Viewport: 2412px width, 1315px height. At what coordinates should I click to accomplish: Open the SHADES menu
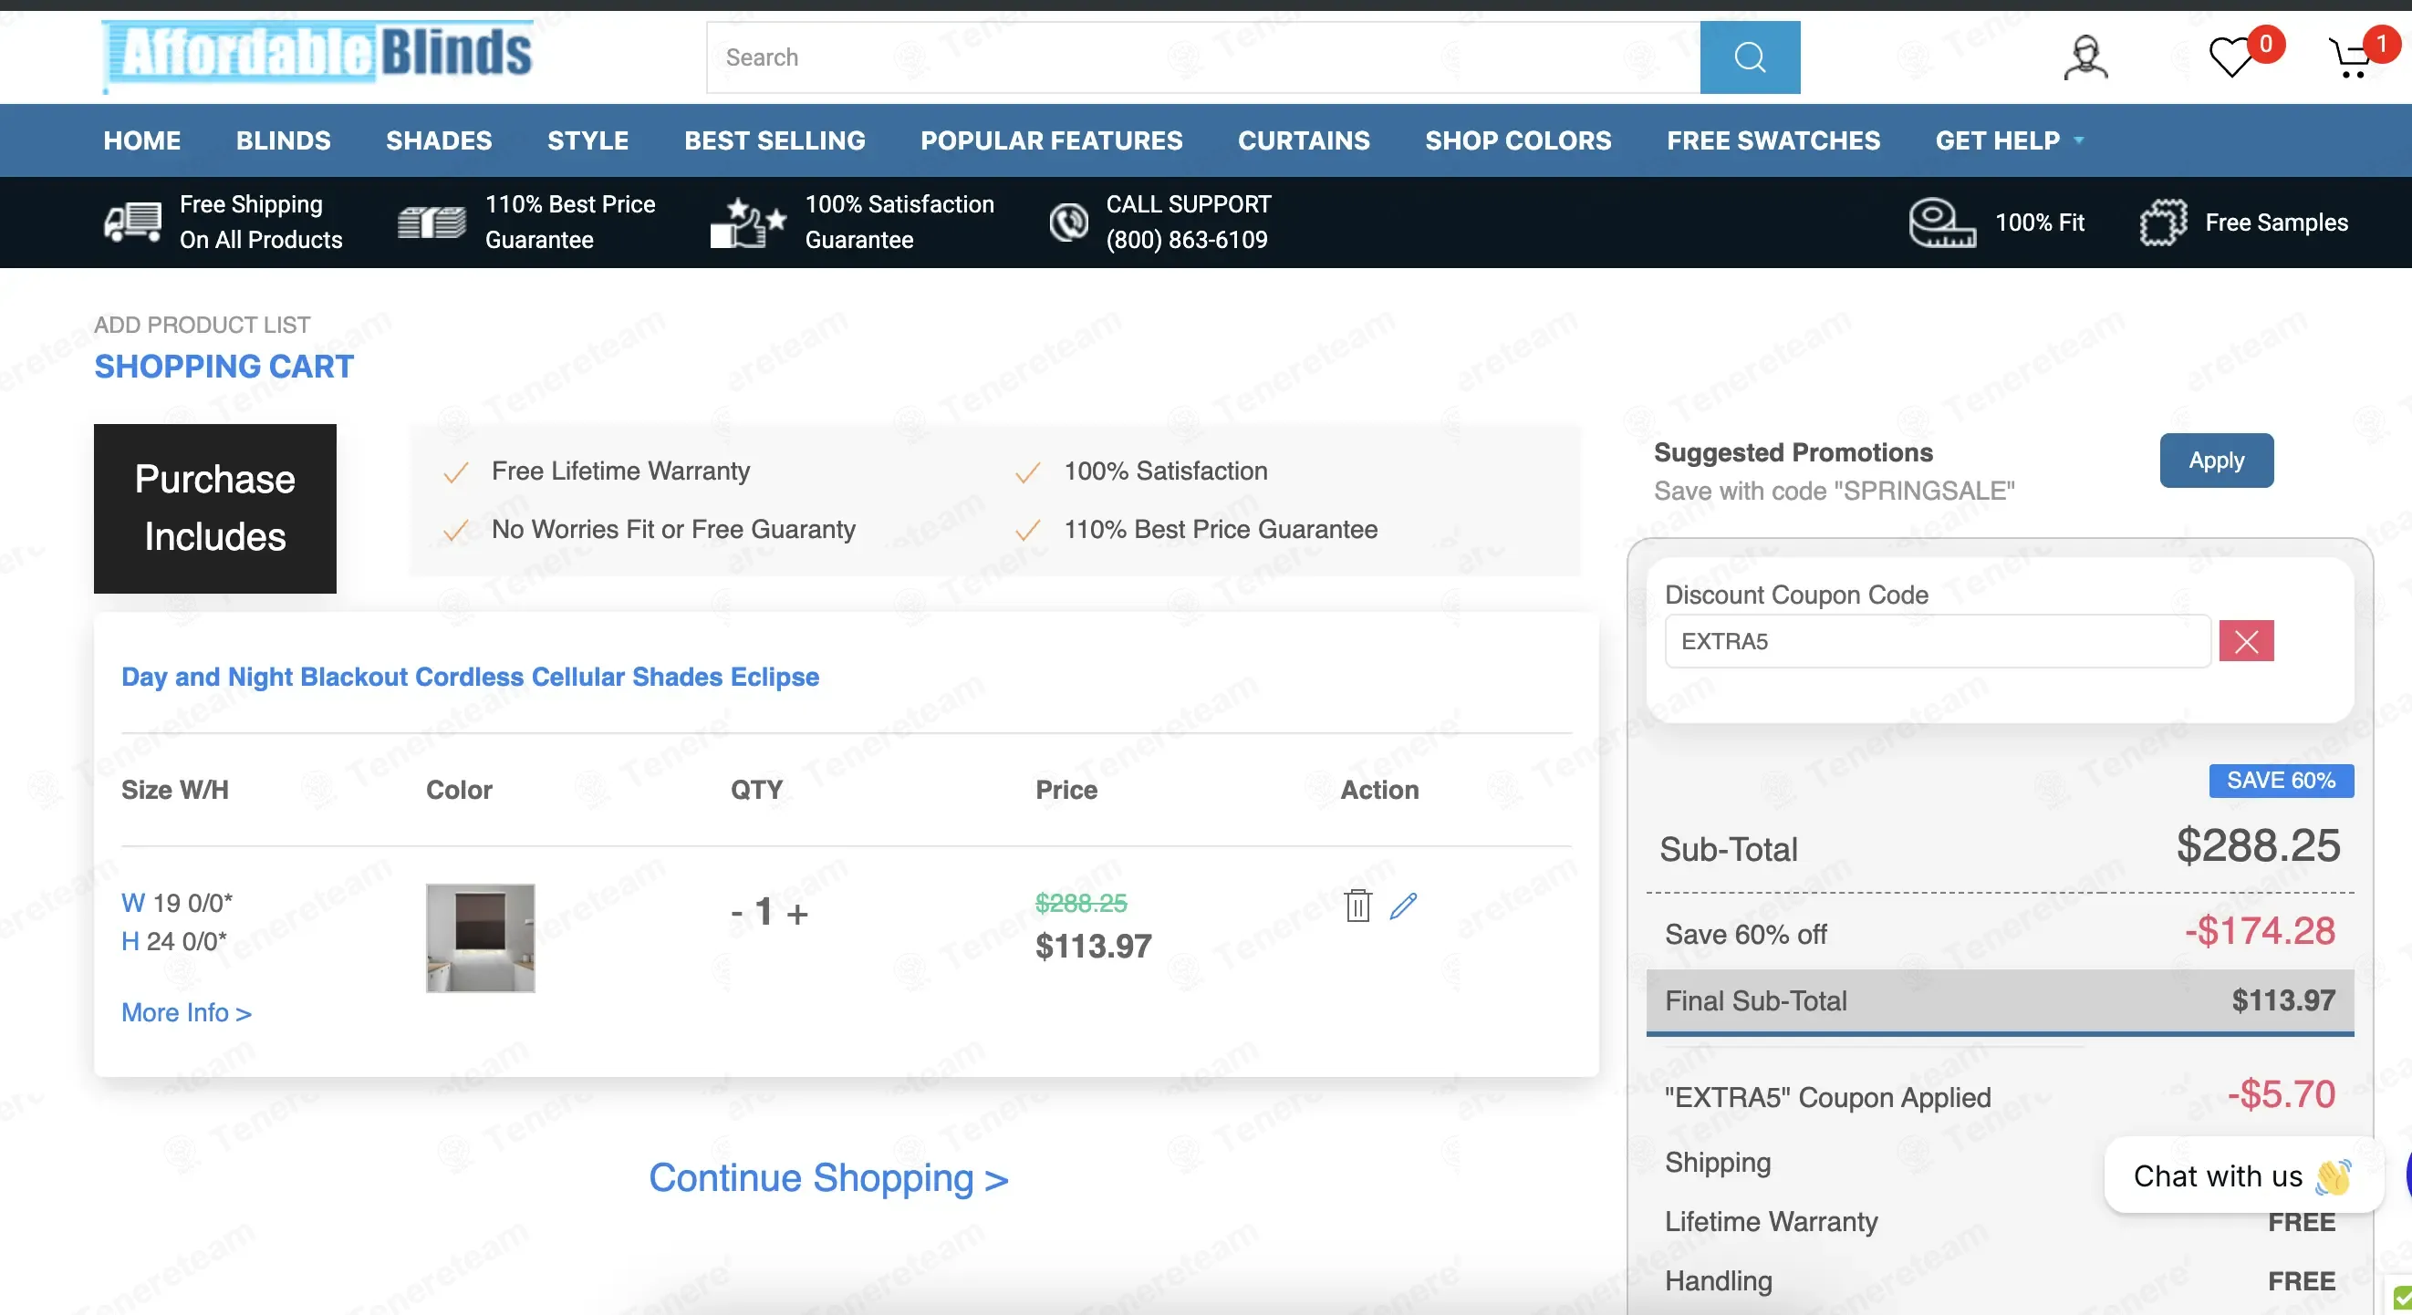point(439,140)
